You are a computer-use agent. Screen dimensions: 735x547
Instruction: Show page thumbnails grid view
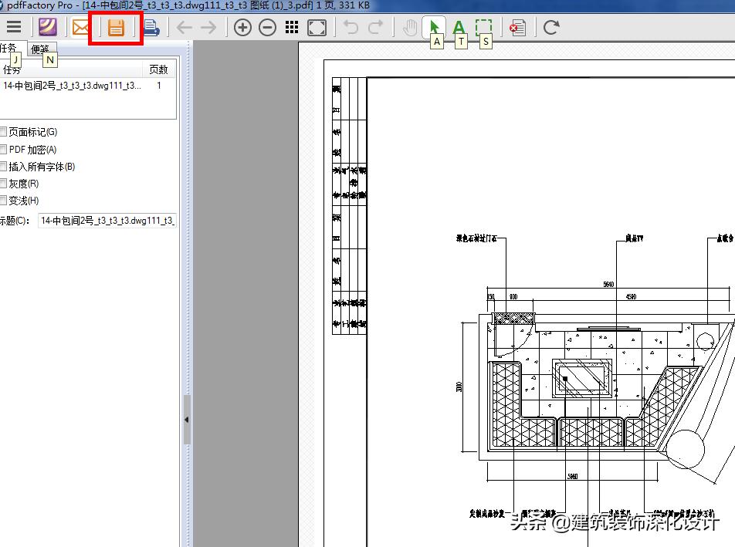[292, 29]
